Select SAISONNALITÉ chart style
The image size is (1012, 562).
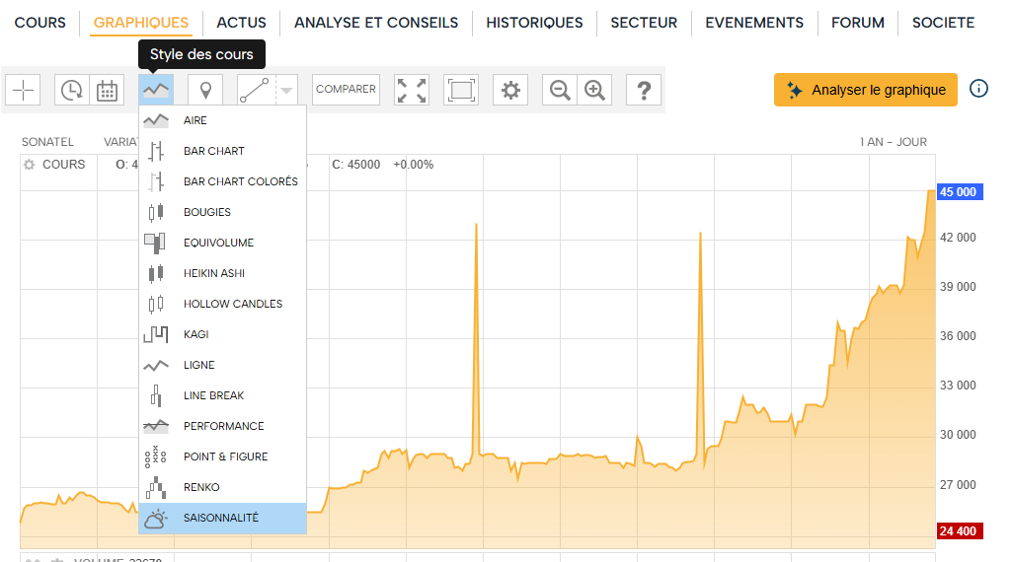(x=223, y=519)
